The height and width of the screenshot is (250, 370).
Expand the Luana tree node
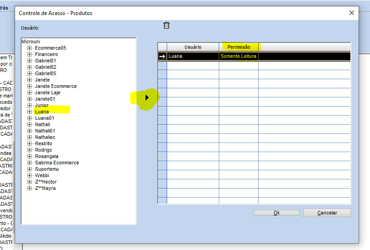pyautogui.click(x=30, y=112)
